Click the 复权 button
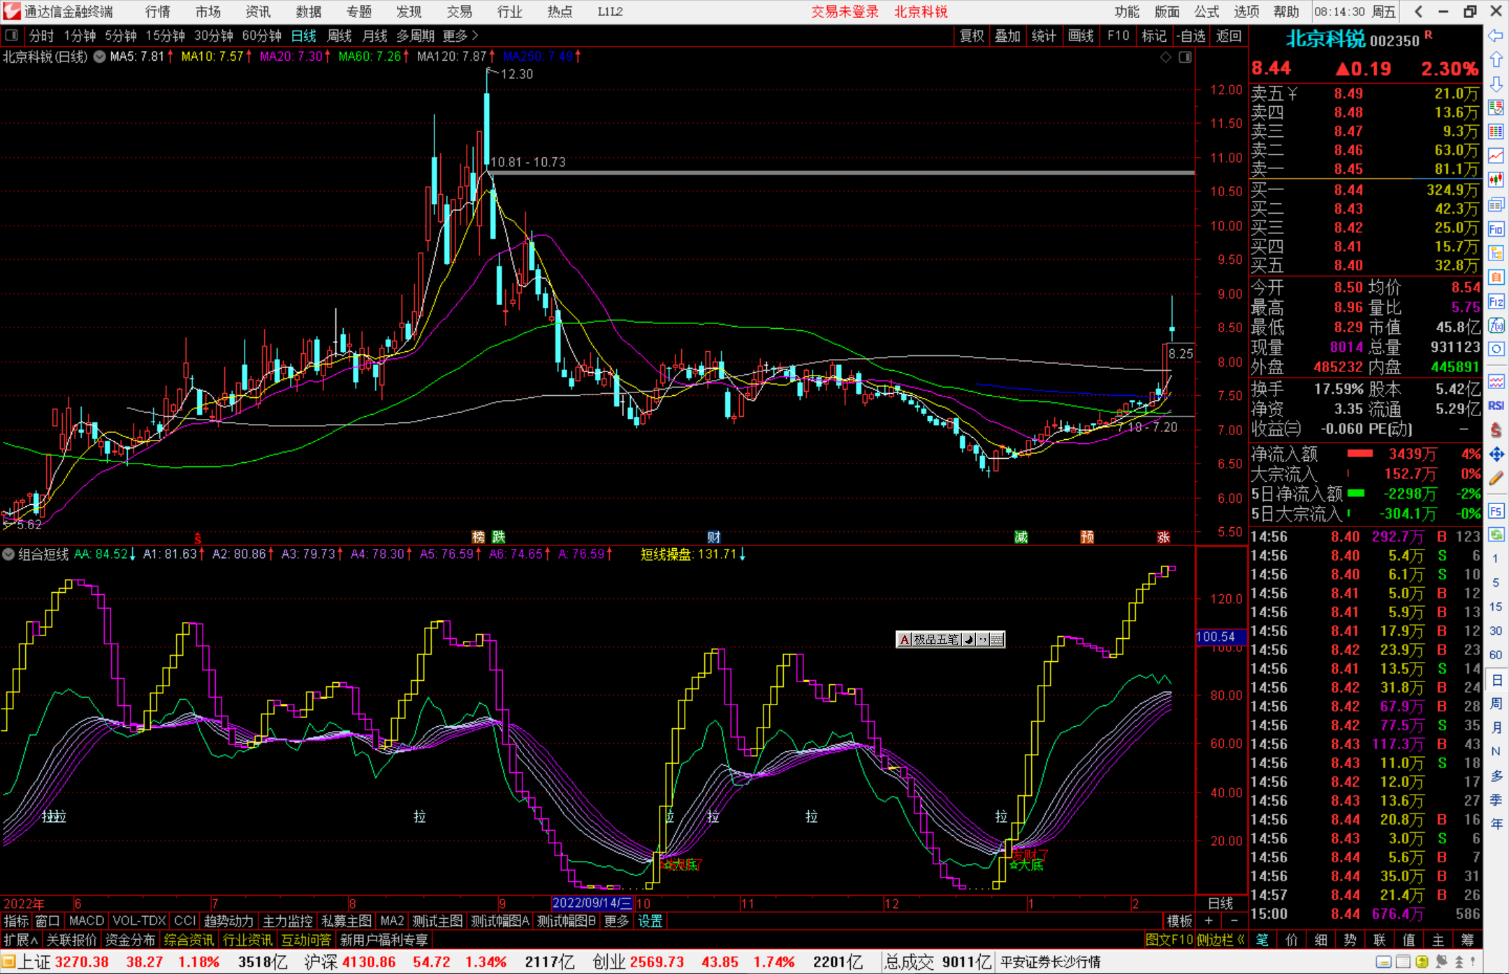This screenshot has width=1509, height=974. tap(972, 36)
